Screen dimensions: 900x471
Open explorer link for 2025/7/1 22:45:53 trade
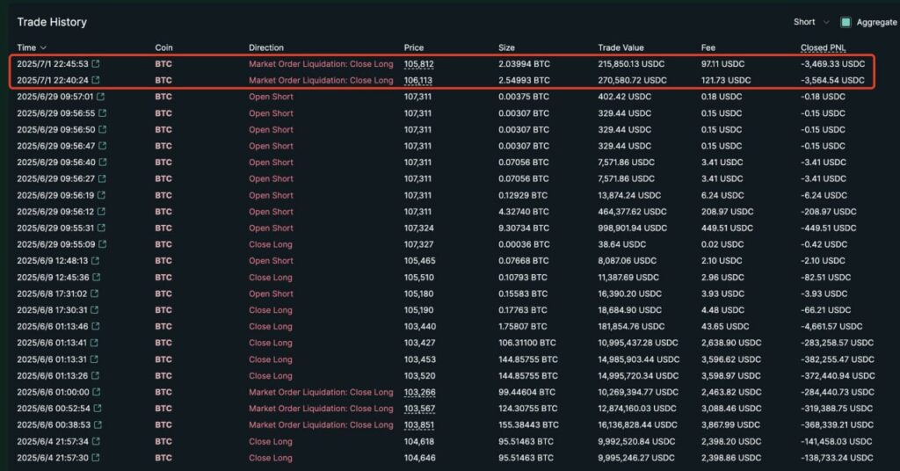click(x=96, y=64)
